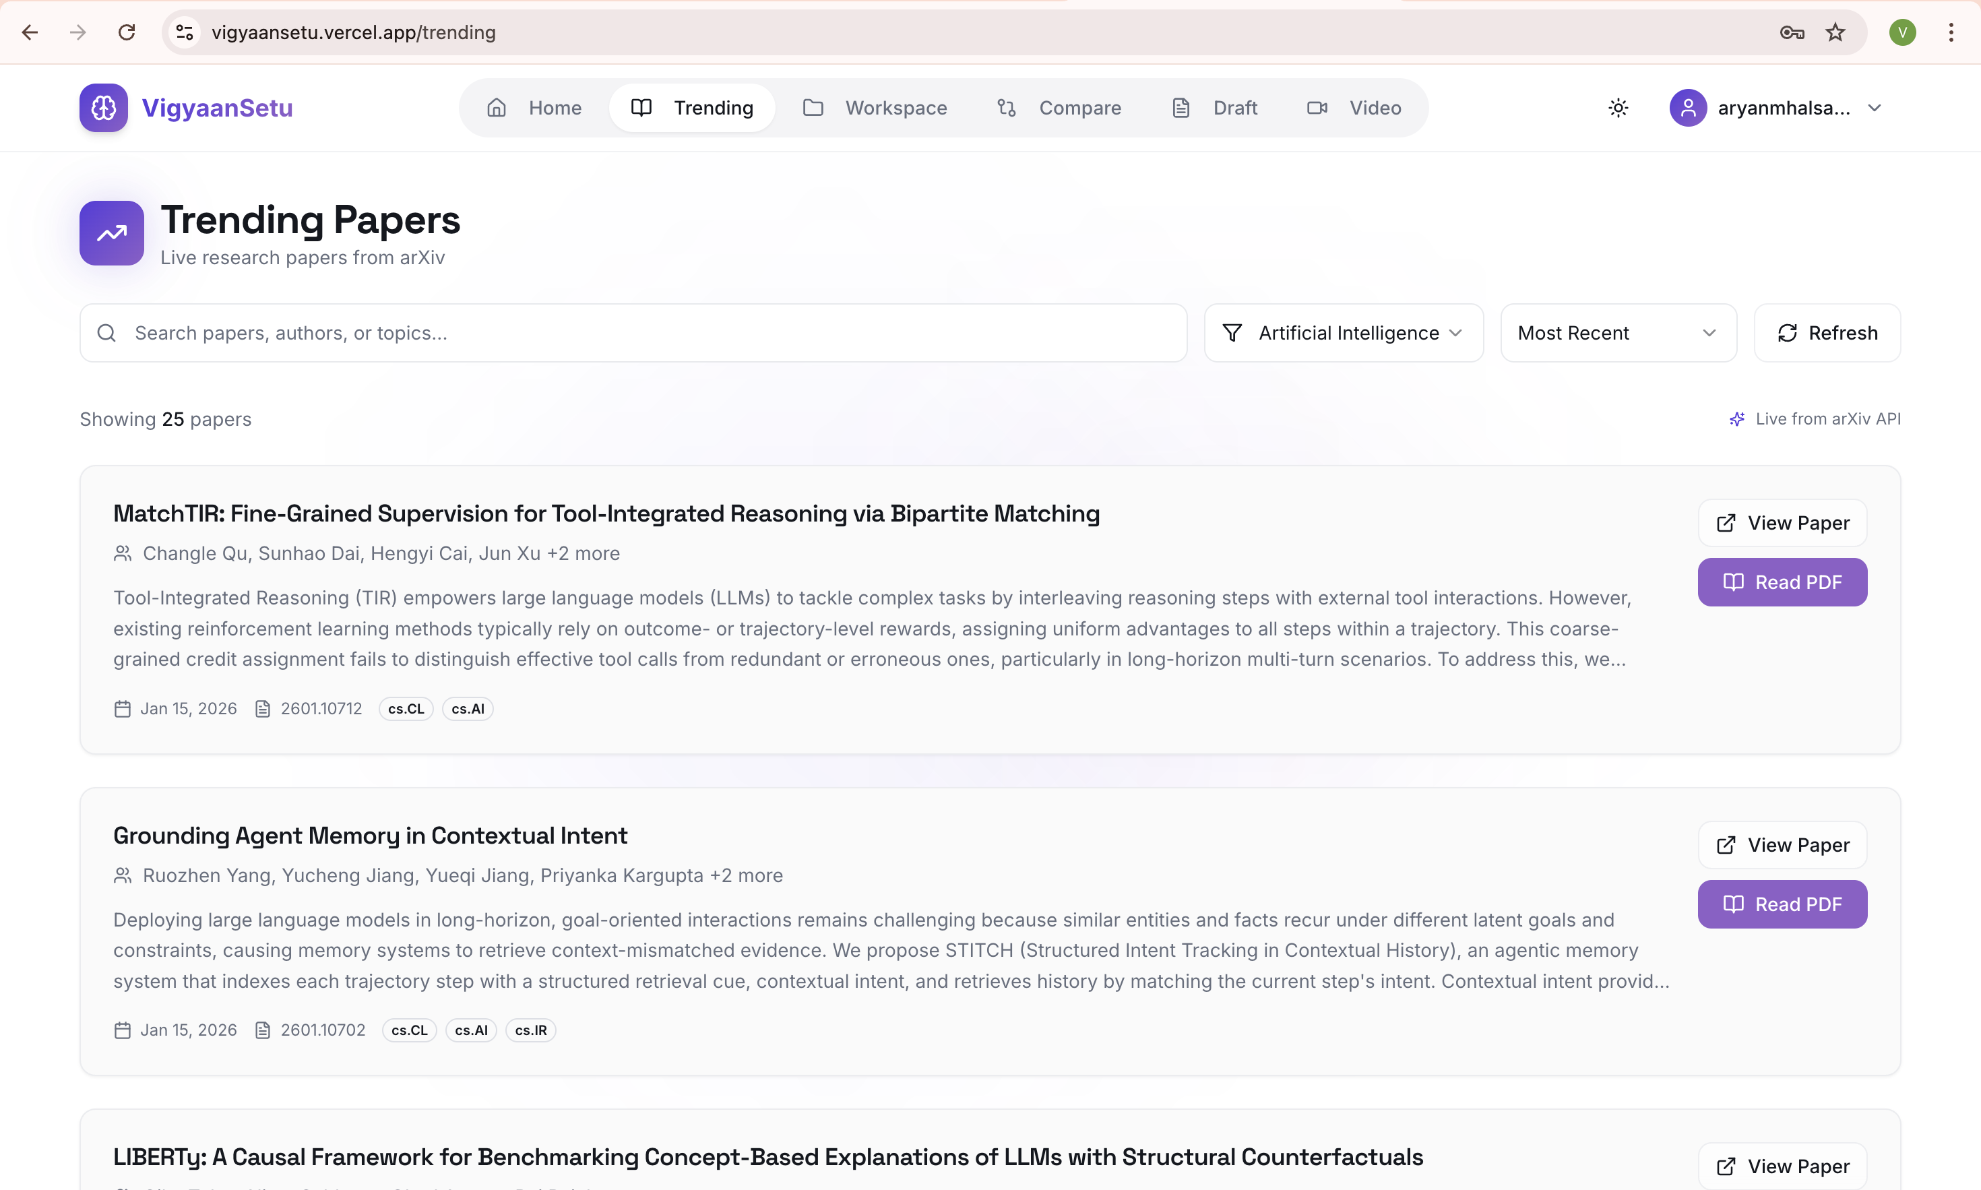Click the VigyaanSetu brain logo icon
The width and height of the screenshot is (1981, 1190).
(x=103, y=107)
